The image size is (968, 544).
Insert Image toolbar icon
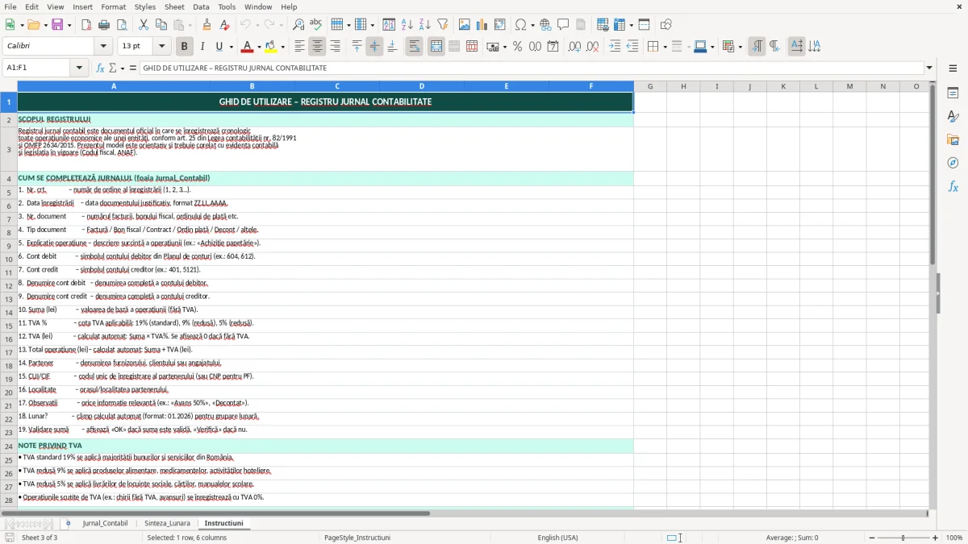pos(465,25)
